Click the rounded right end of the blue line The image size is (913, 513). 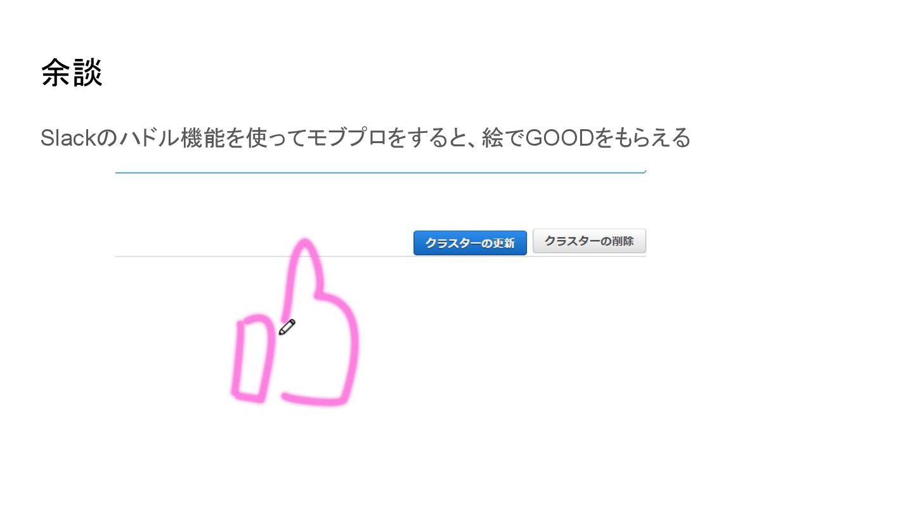tap(644, 171)
